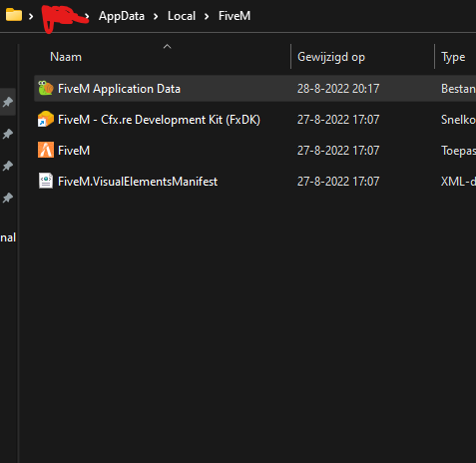Click the first pin icon in sidebar
The height and width of the screenshot is (463, 476).
tap(8, 102)
